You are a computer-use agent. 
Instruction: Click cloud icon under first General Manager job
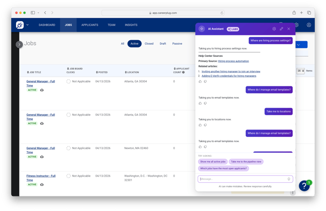(42, 90)
